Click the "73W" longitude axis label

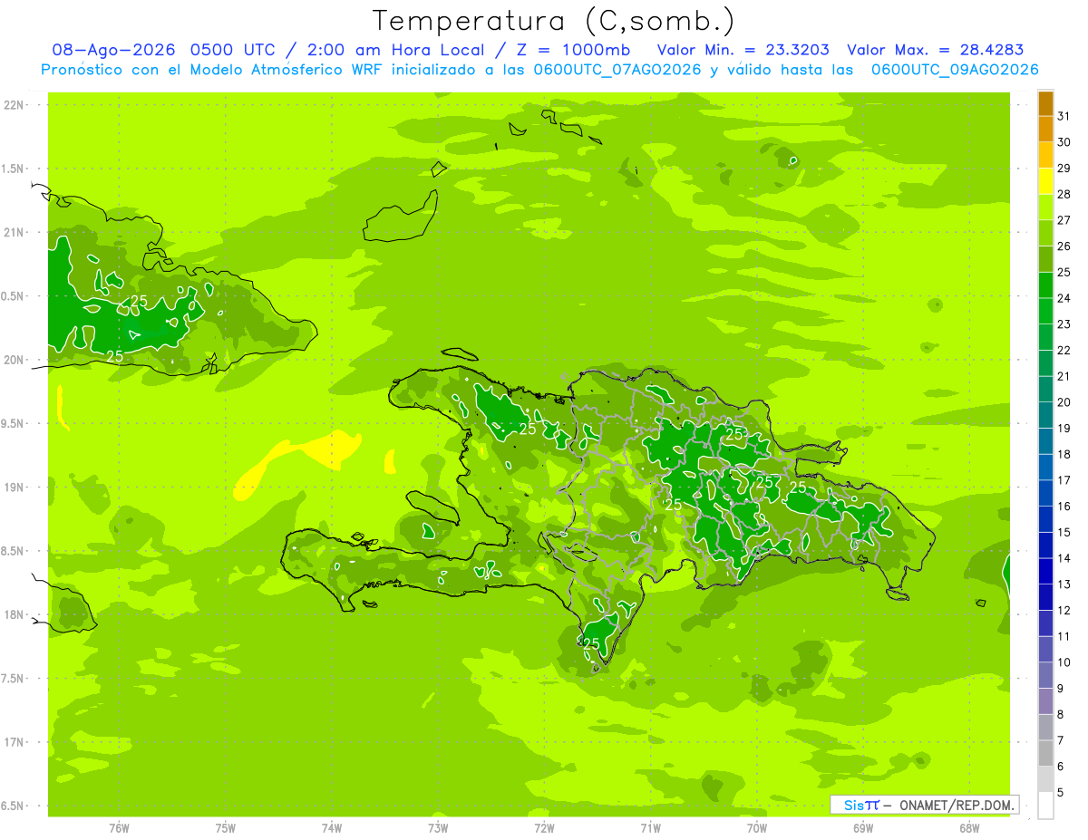click(438, 828)
